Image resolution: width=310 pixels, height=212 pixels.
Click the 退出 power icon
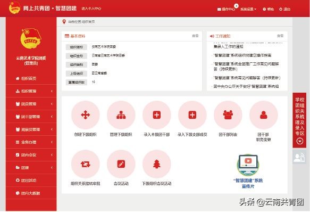click(281, 9)
